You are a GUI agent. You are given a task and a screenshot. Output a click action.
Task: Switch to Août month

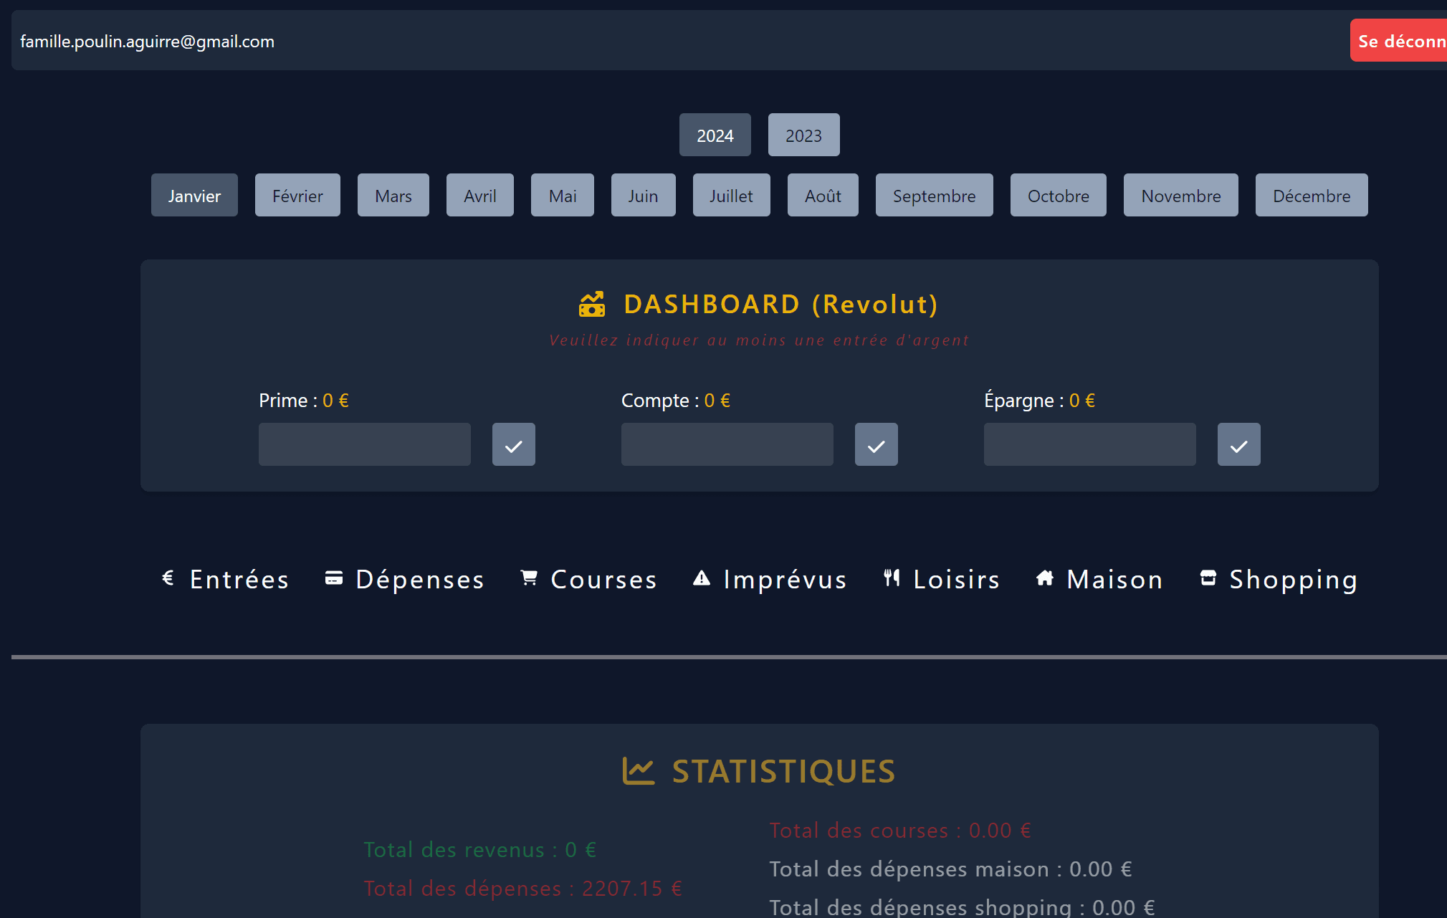click(823, 195)
